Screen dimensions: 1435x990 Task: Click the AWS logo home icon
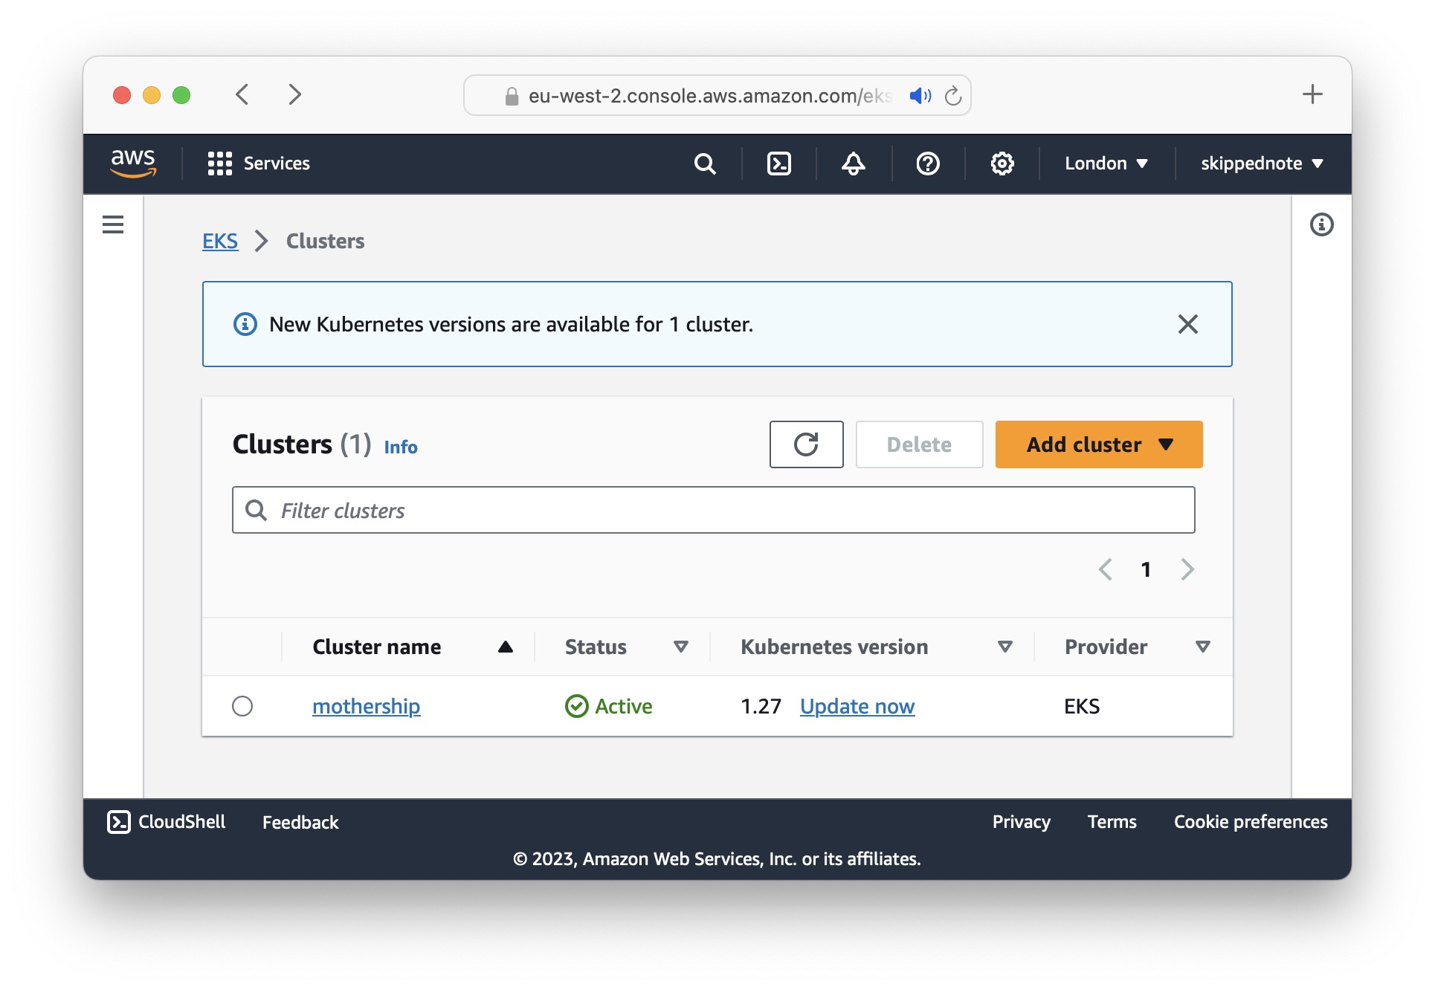[133, 163]
